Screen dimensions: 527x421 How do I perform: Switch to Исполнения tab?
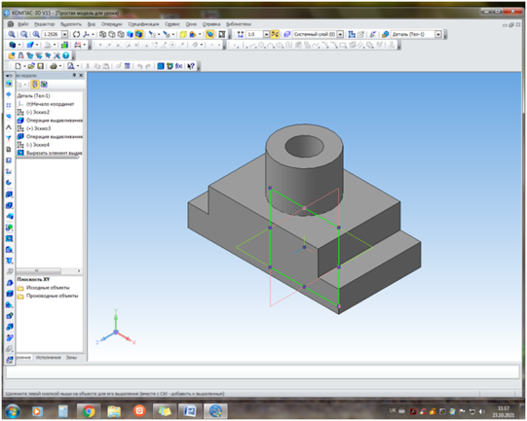click(48, 357)
